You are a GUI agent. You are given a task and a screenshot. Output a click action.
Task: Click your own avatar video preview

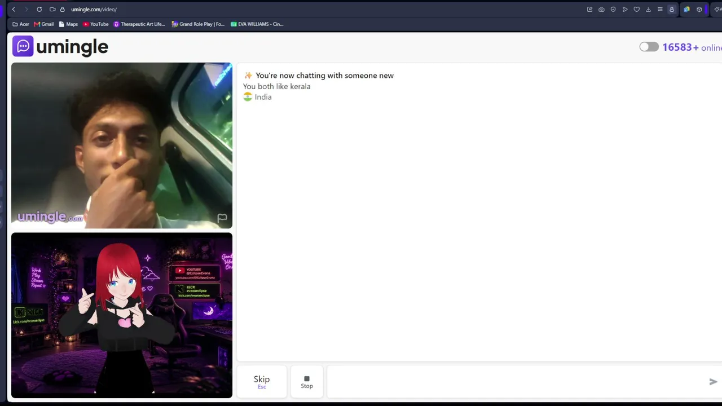(x=122, y=315)
